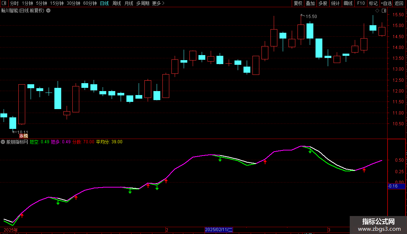Click the 2025年 label on time axis
407x234 pixels.
click(x=11, y=230)
